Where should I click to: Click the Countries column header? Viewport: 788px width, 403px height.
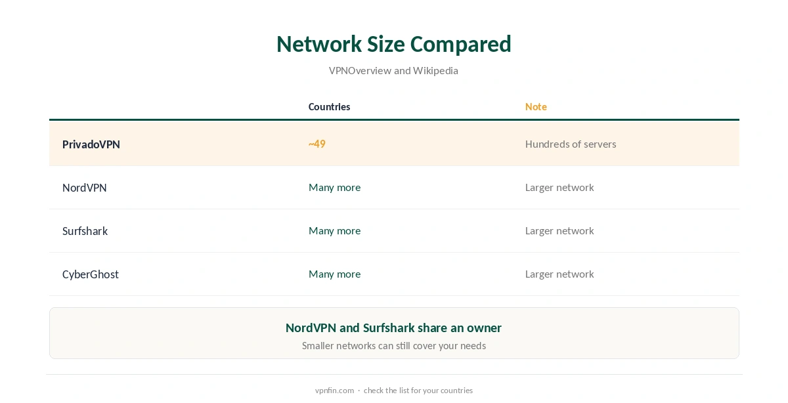tap(329, 106)
